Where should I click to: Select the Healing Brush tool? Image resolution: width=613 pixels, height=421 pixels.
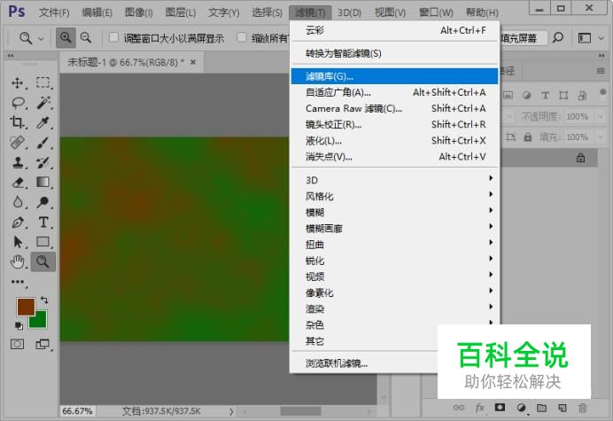pyautogui.click(x=17, y=143)
